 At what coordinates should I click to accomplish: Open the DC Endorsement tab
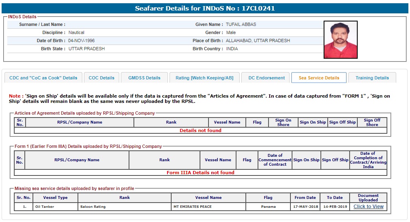(266, 78)
